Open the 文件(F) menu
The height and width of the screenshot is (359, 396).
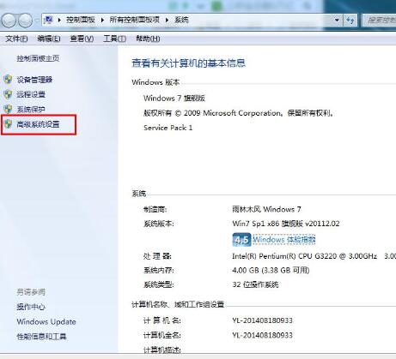[16, 39]
